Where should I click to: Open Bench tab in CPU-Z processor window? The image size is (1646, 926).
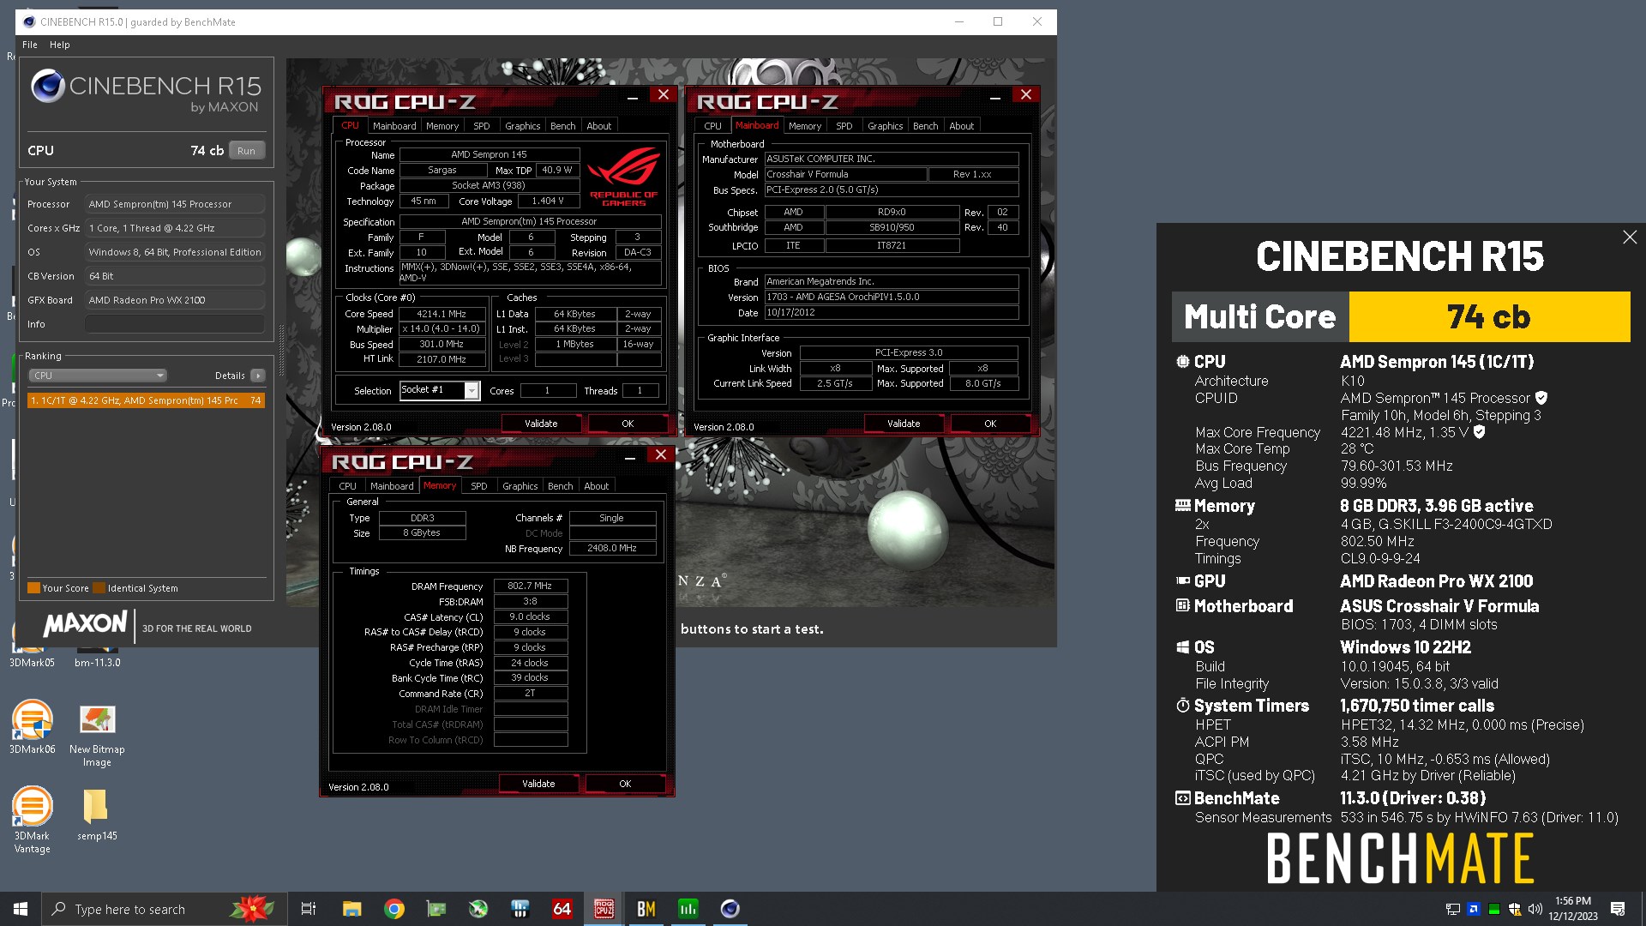pyautogui.click(x=562, y=126)
